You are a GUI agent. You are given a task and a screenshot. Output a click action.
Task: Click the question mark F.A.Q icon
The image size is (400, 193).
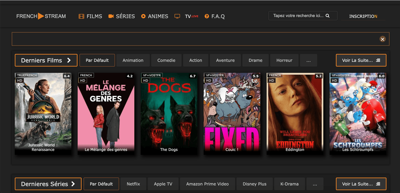tap(207, 16)
